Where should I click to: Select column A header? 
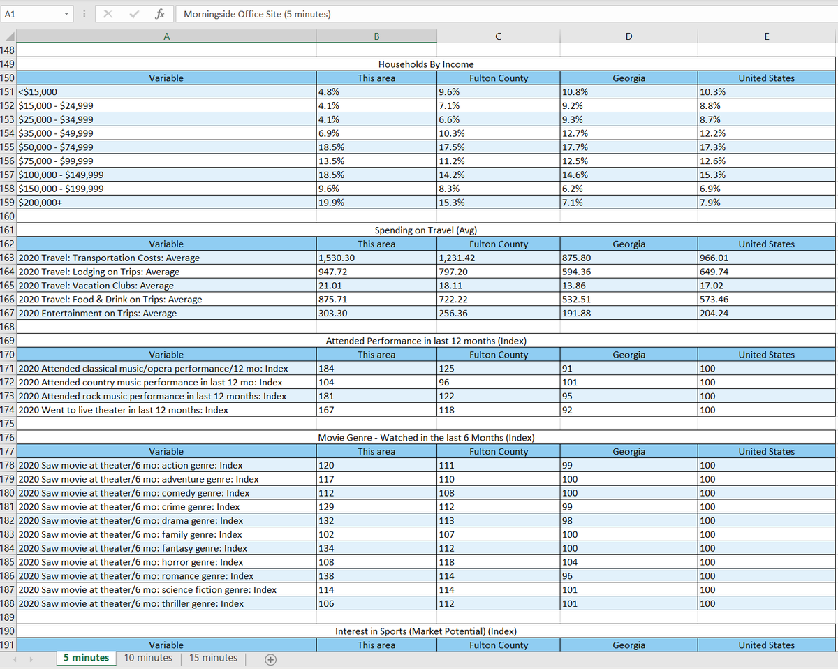[x=166, y=38]
